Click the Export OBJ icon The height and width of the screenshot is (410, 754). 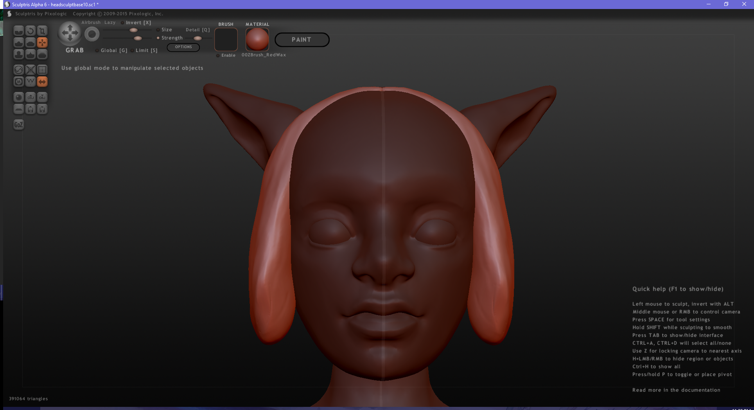point(42,97)
